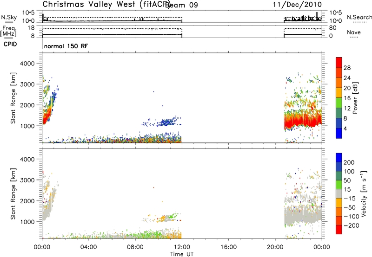
Task: Select the gray segment of Velocity colorbar
Action: pos(339,193)
